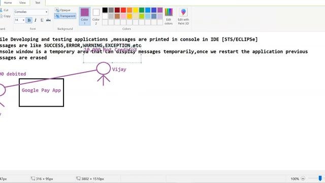Toggle Strikethrough text formatting
Screen dimensions: 325x183
click(48, 20)
